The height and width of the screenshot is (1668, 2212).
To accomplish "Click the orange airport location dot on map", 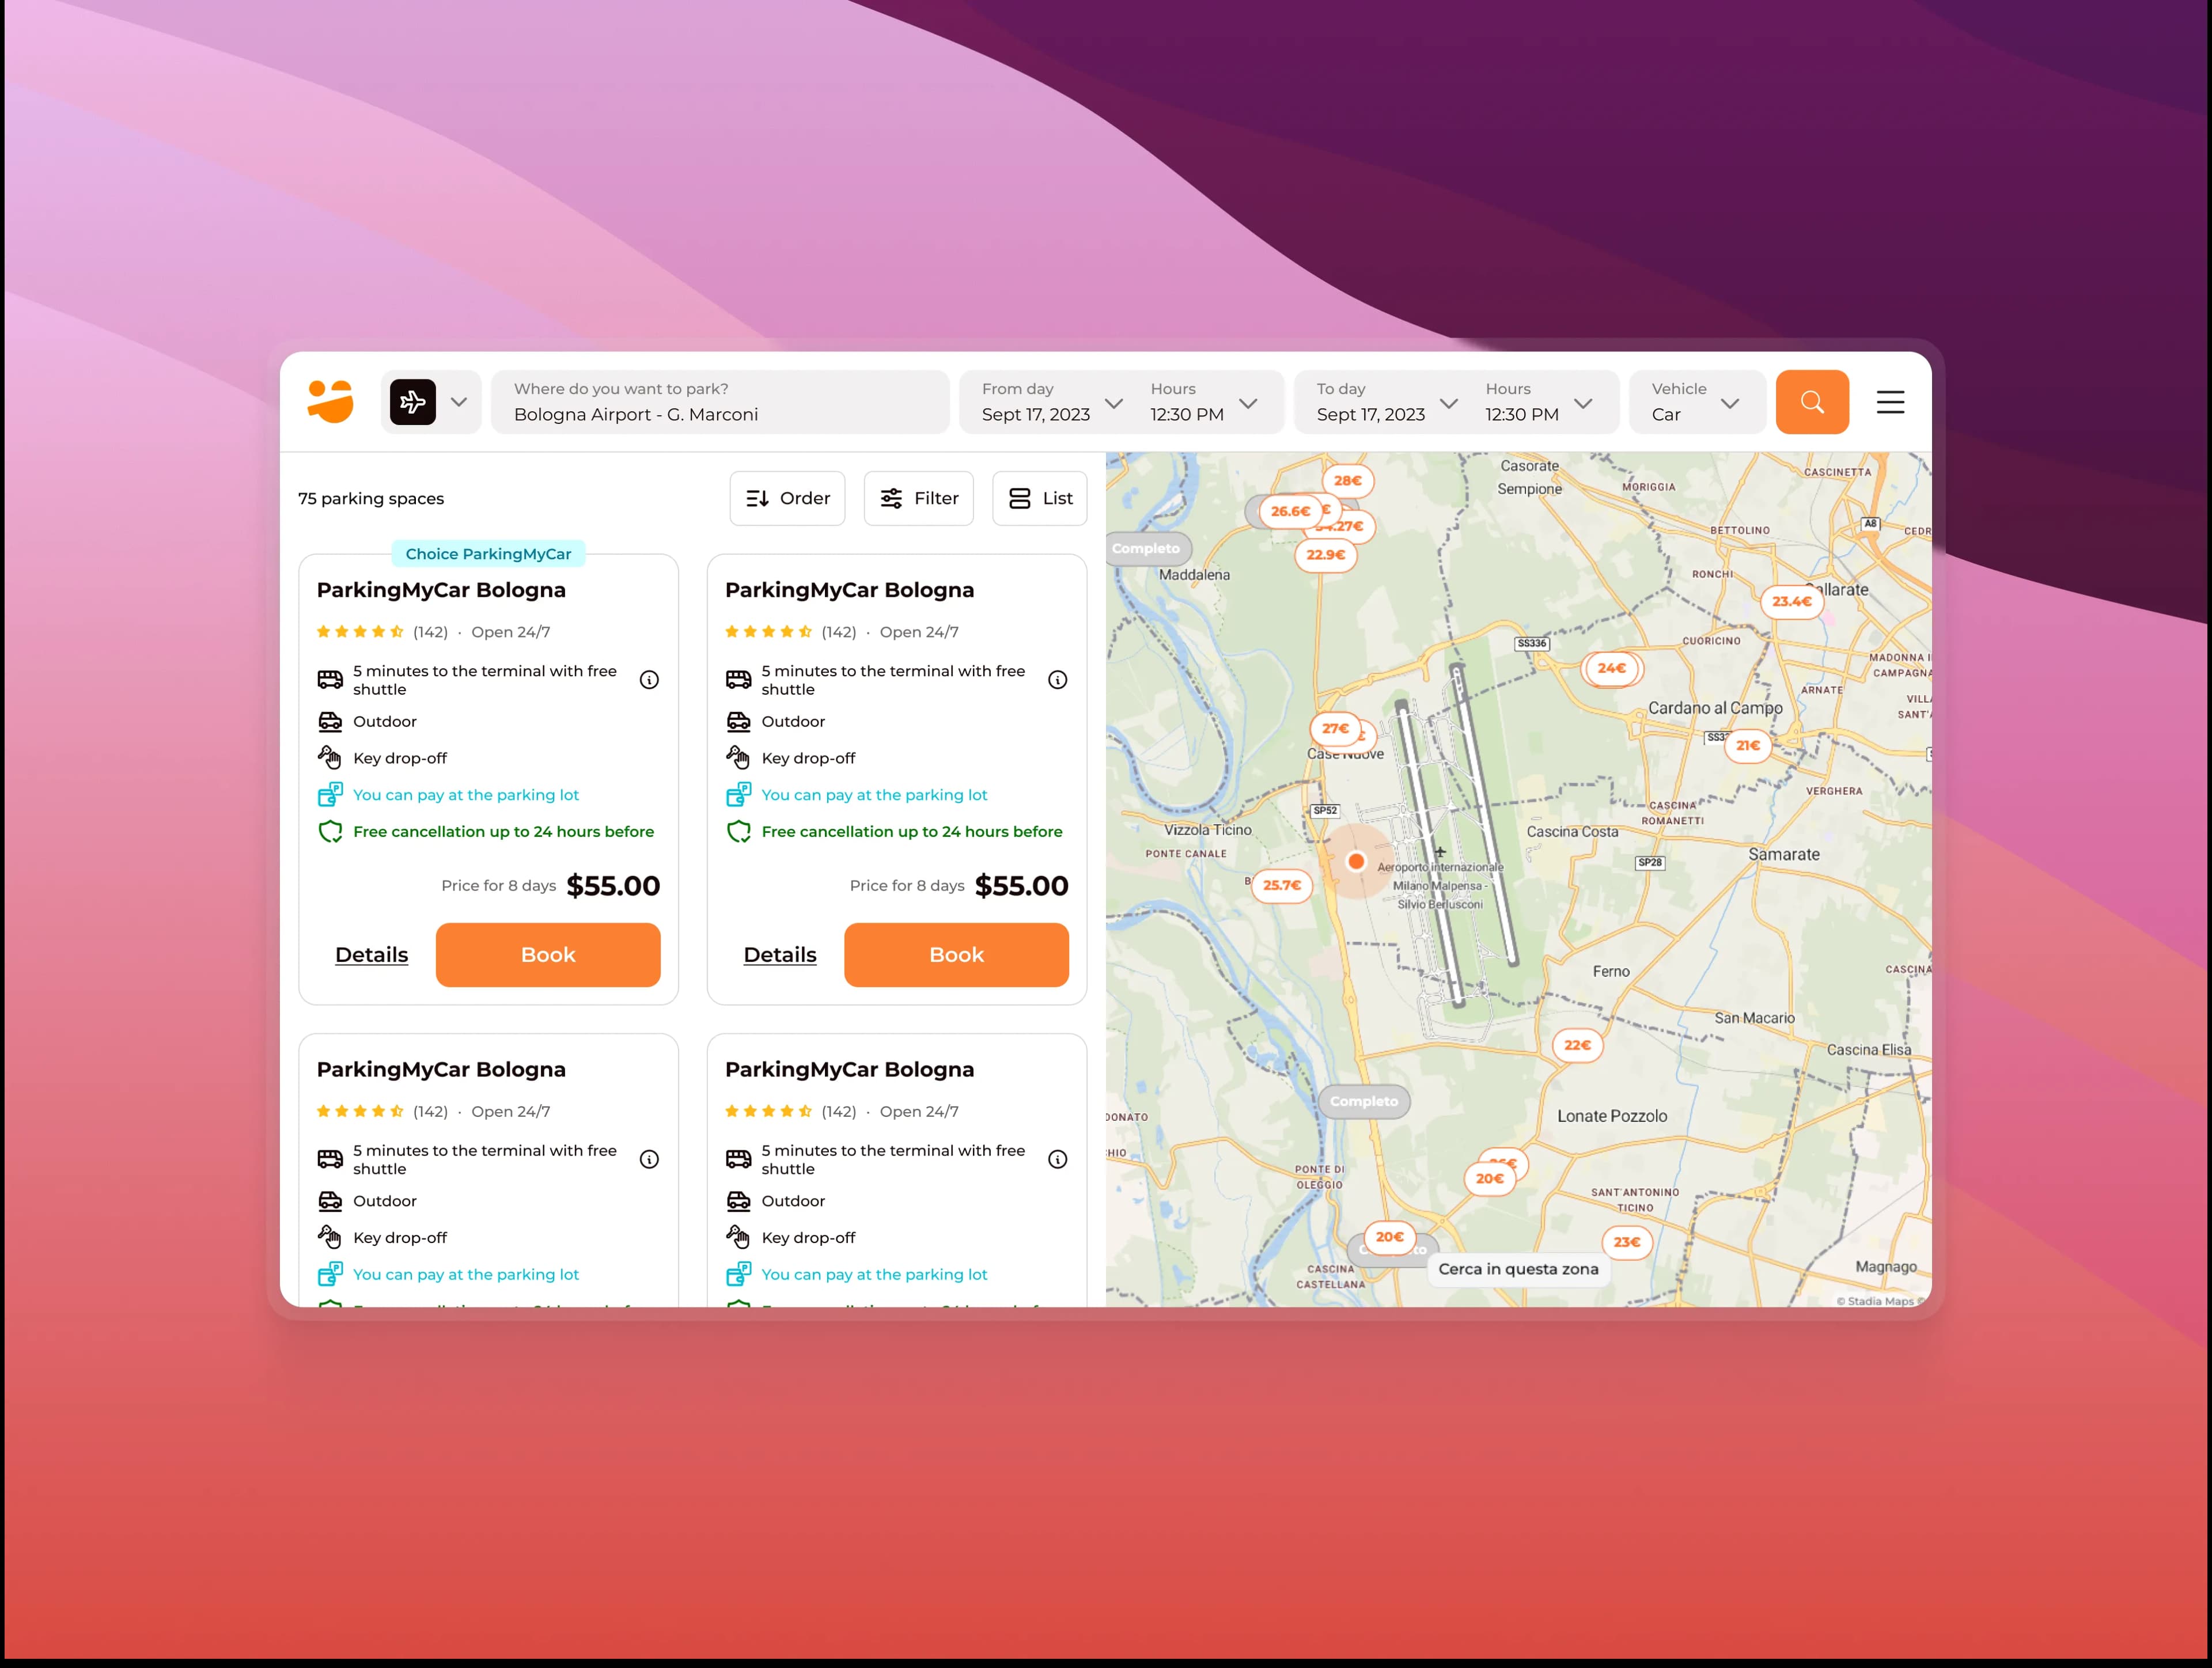I will point(1355,861).
